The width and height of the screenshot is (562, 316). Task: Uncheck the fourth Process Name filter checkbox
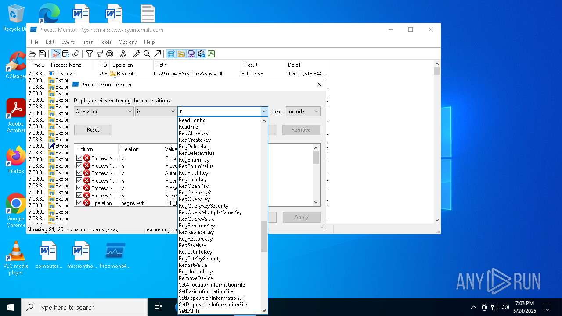(x=79, y=180)
